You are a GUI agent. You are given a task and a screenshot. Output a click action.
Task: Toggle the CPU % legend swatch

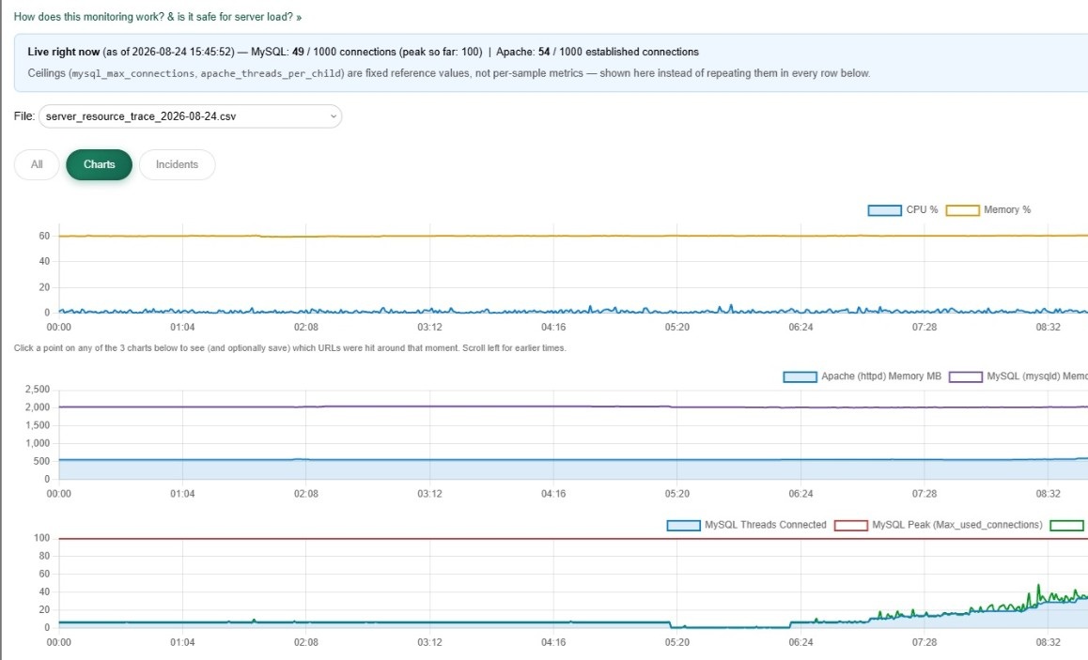pyautogui.click(x=884, y=210)
